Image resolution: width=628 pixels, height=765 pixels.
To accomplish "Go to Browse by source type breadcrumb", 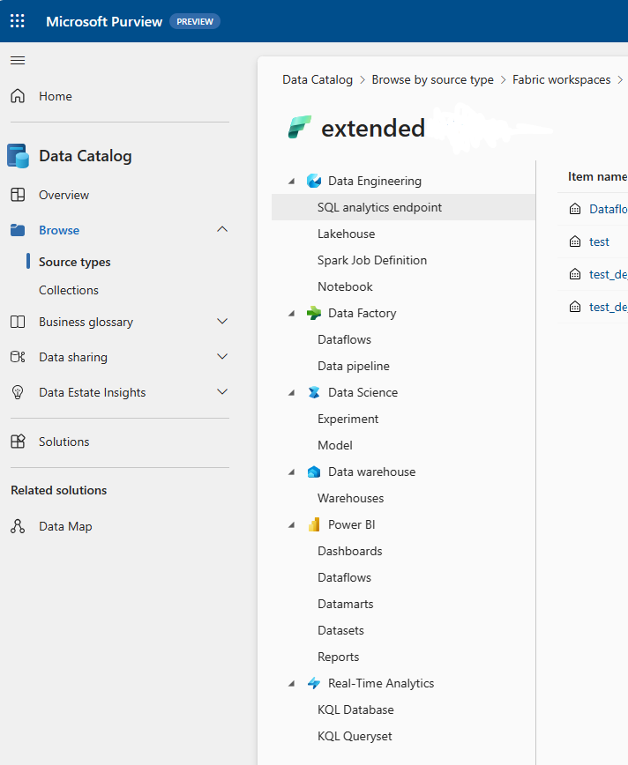I will coord(432,79).
